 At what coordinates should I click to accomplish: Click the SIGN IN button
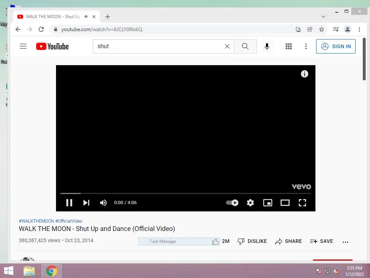coord(336,46)
